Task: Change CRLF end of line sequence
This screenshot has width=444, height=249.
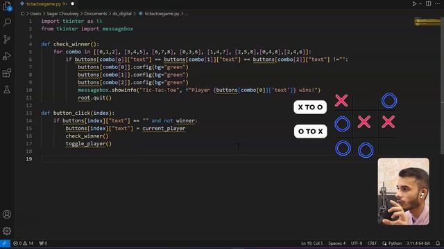Action: (x=372, y=243)
